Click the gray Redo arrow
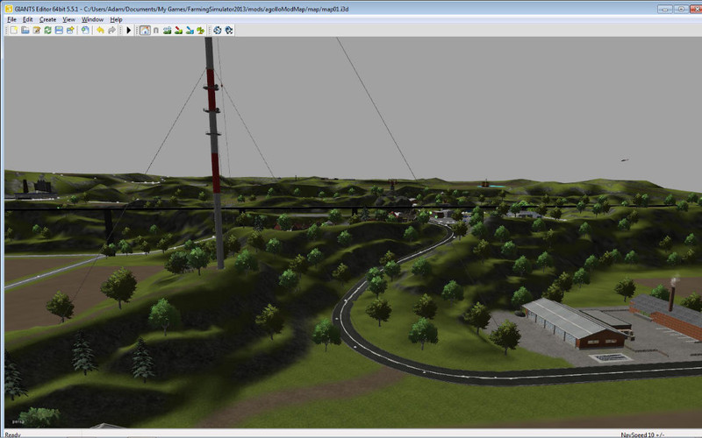 click(x=111, y=30)
